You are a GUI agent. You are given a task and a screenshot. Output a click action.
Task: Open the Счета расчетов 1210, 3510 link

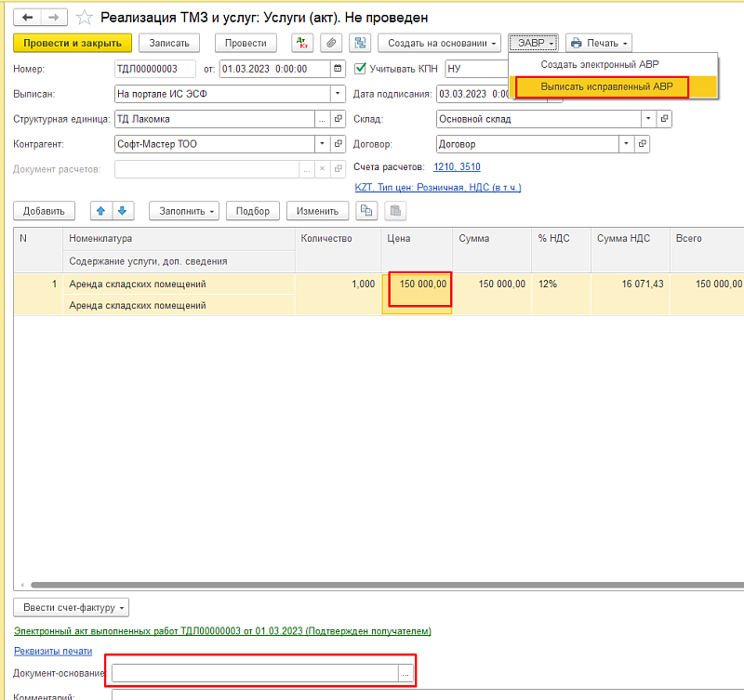click(x=457, y=166)
